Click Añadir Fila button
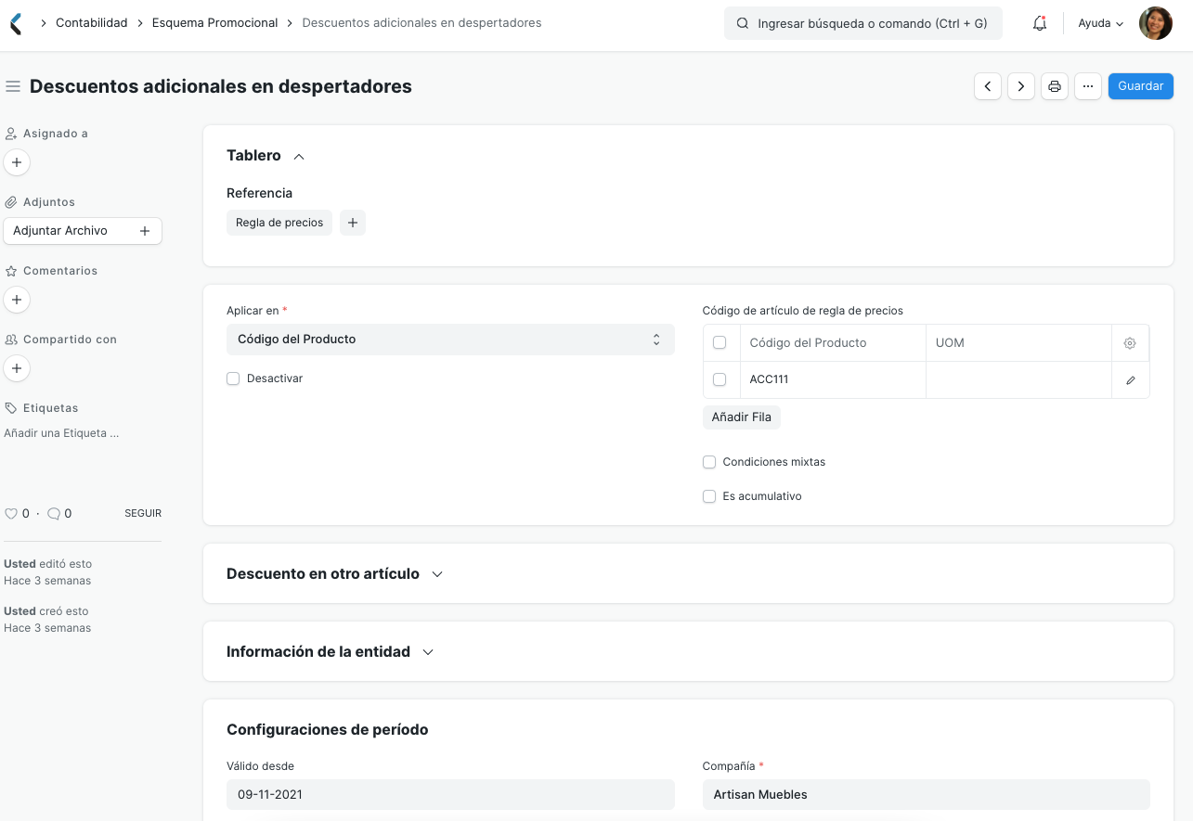The height and width of the screenshot is (821, 1193). click(x=742, y=417)
